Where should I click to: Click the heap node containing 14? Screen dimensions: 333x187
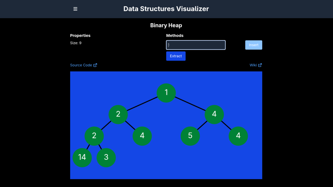pos(82,157)
